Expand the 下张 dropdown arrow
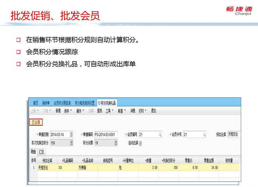Screen dimensions: 258x187 click(50, 110)
